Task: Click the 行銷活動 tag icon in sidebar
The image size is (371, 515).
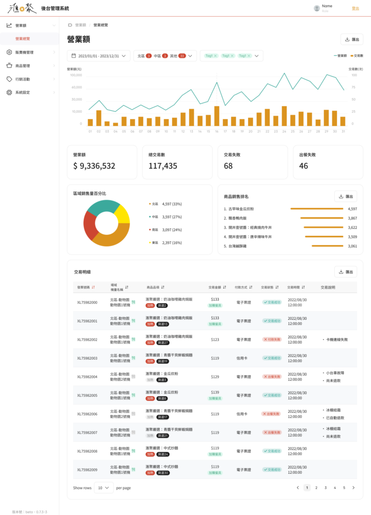Action: tap(9, 79)
